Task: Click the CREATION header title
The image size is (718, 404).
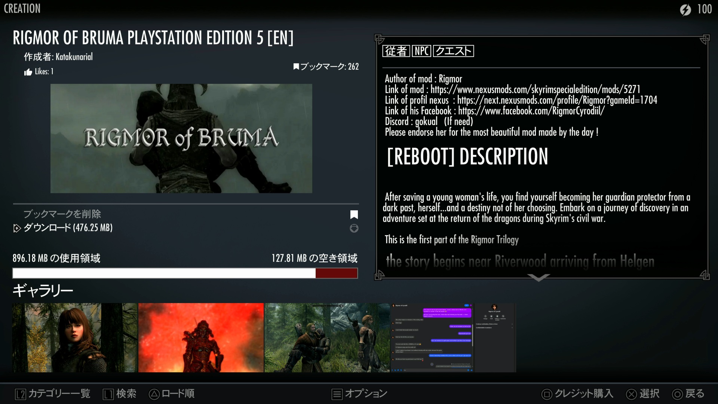Action: click(x=22, y=9)
